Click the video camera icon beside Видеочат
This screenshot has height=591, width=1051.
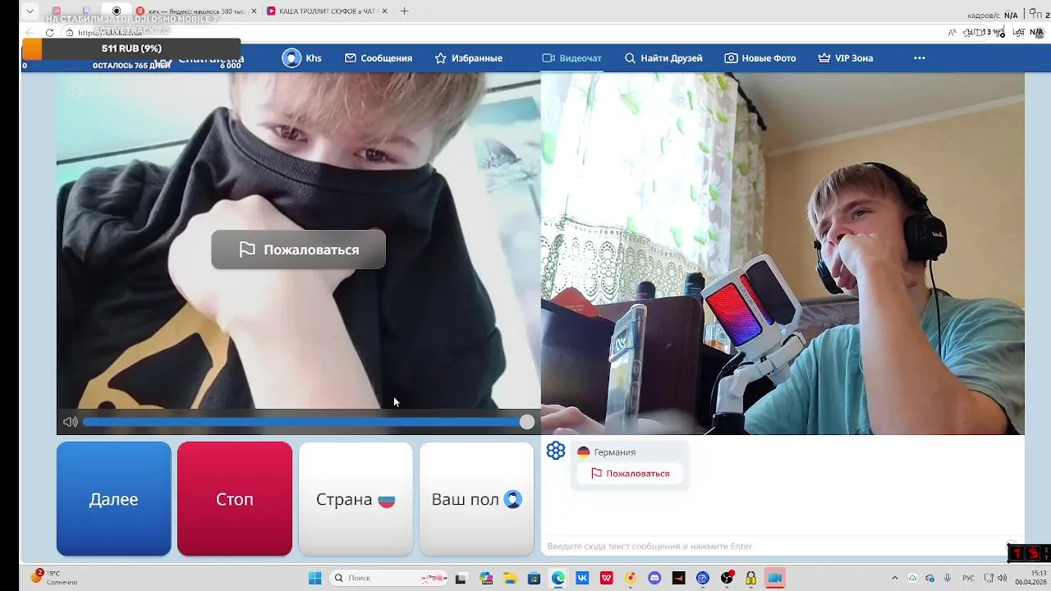point(548,58)
